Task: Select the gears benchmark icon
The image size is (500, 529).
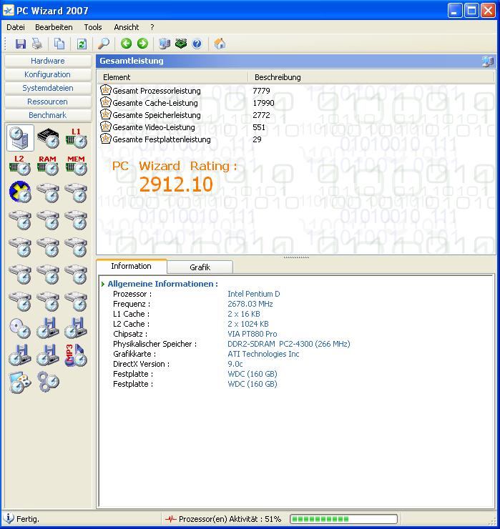Action: pyautogui.click(x=48, y=382)
